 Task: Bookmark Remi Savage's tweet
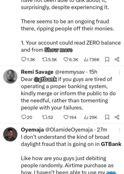click(107, 117)
